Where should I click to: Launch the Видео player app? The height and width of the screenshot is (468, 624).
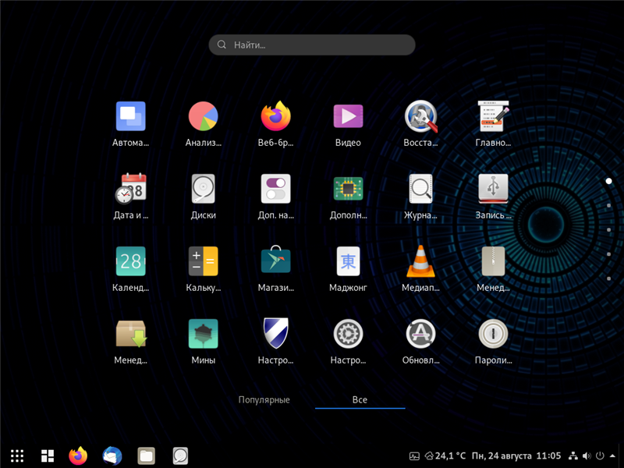coord(348,124)
